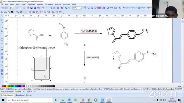Select the Arrow drawing tool
Image resolution: width=184 pixels, height=103 pixels.
pyautogui.click(x=2, y=31)
